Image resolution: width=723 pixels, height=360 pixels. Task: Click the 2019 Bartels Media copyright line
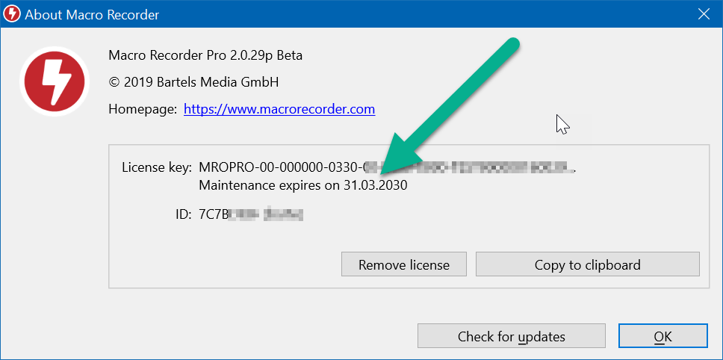click(x=193, y=82)
